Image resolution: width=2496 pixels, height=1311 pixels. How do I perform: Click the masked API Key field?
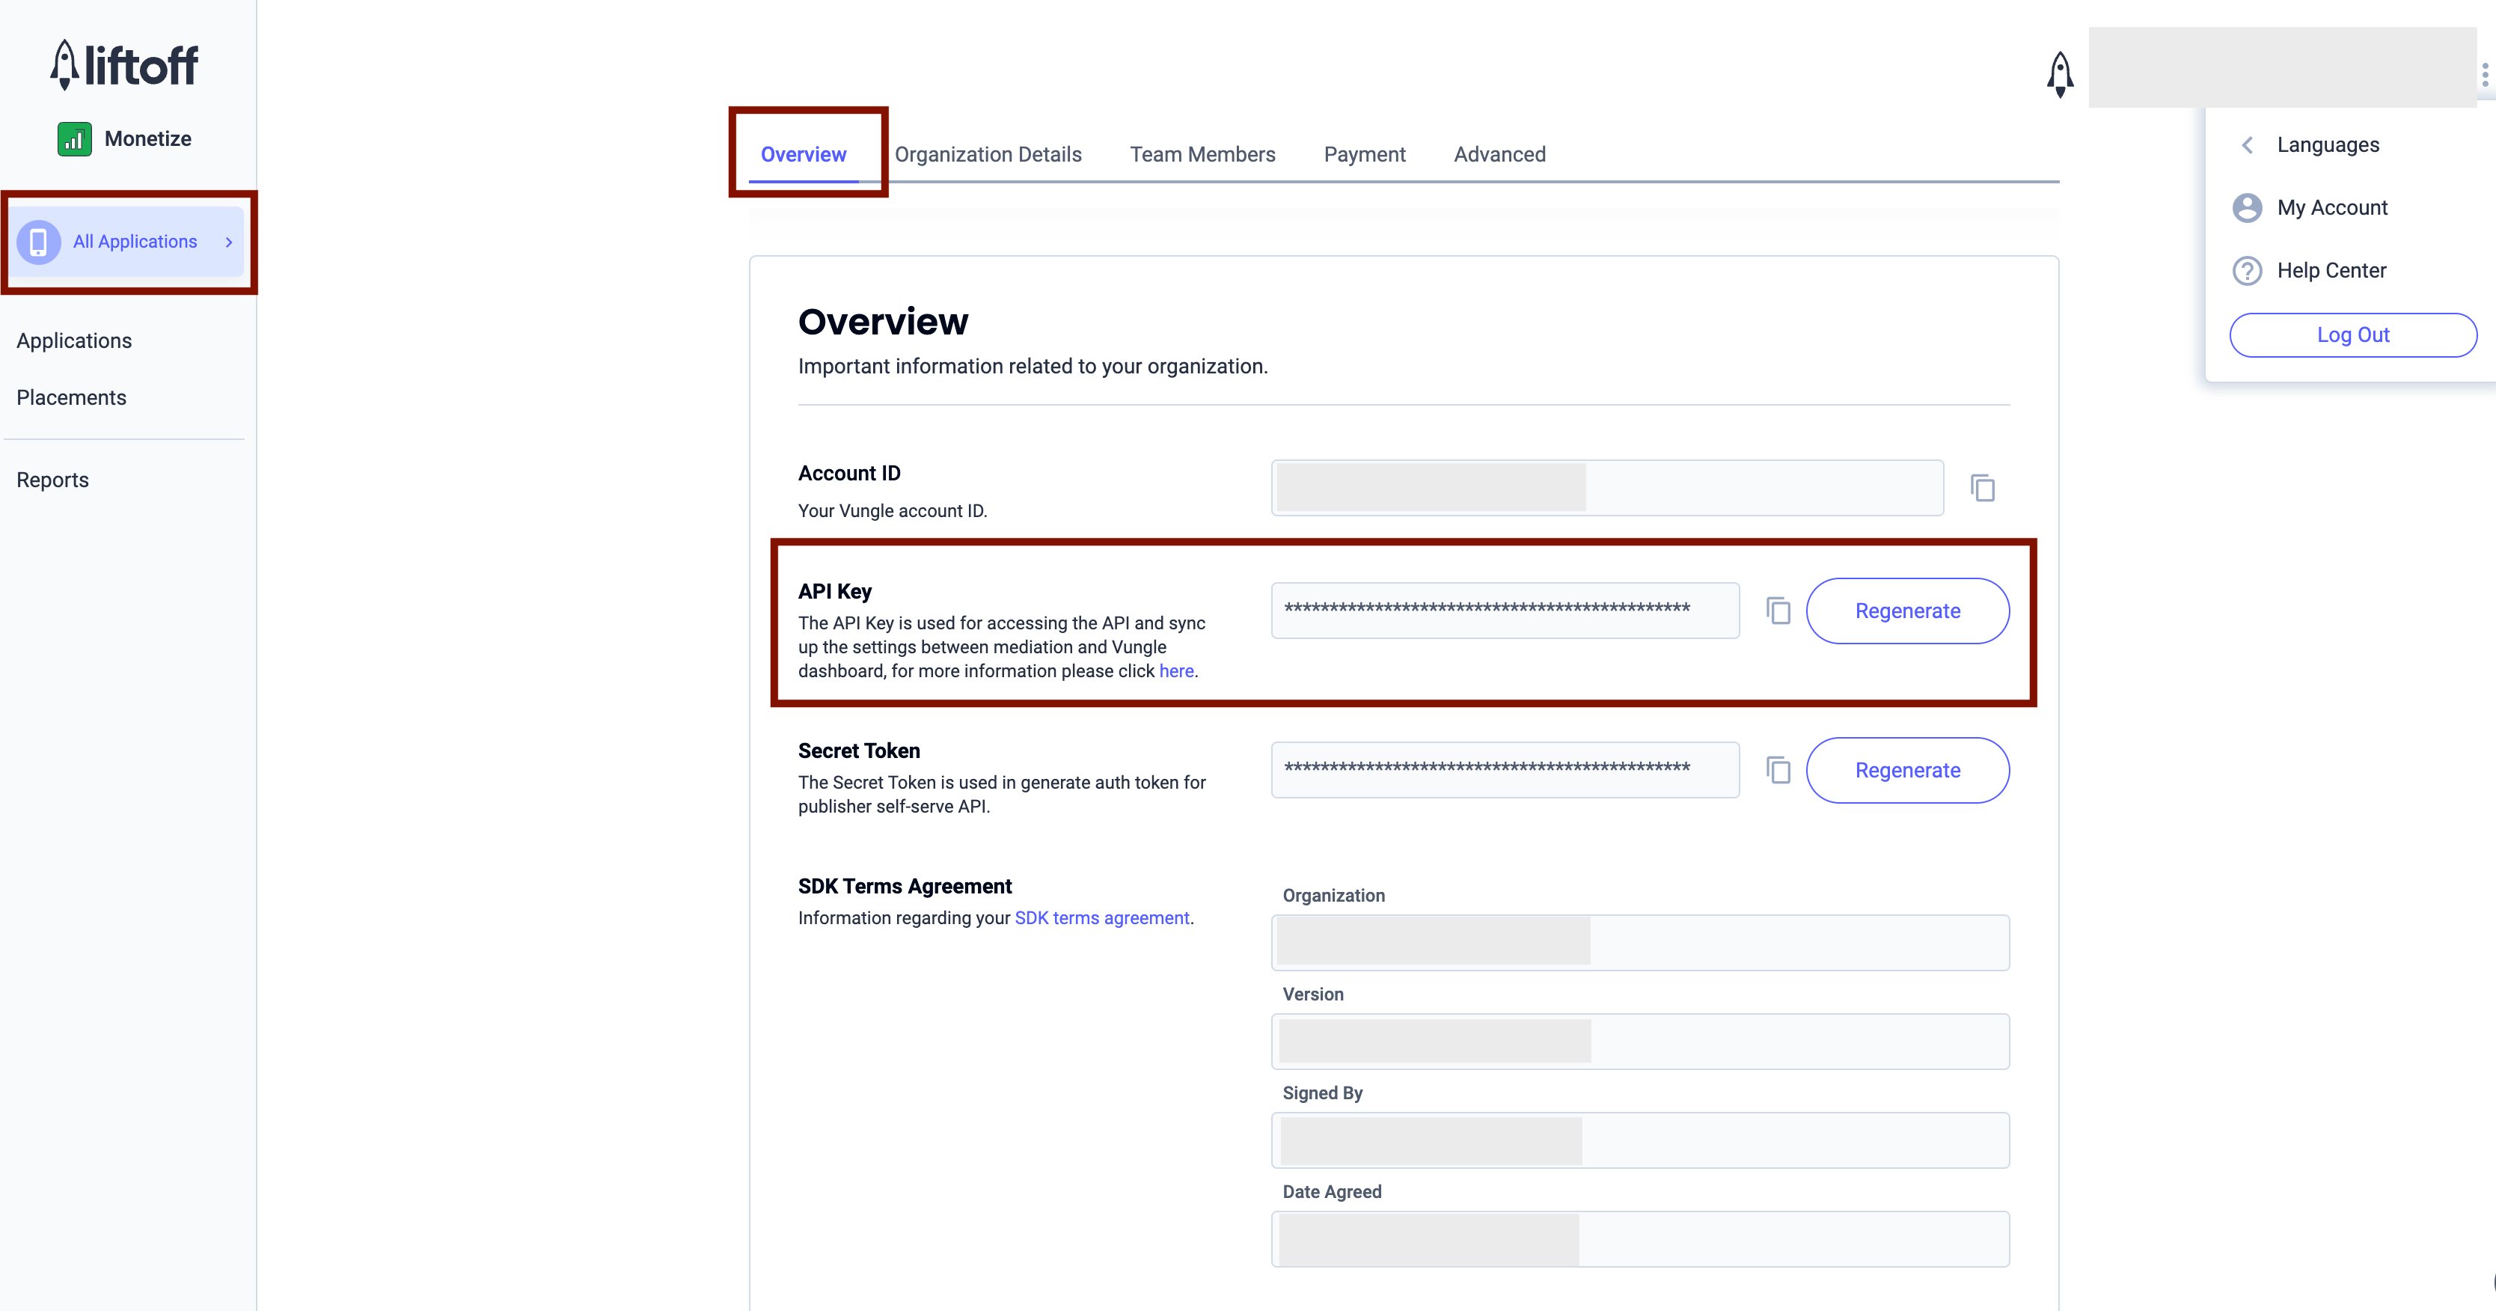pyautogui.click(x=1504, y=611)
